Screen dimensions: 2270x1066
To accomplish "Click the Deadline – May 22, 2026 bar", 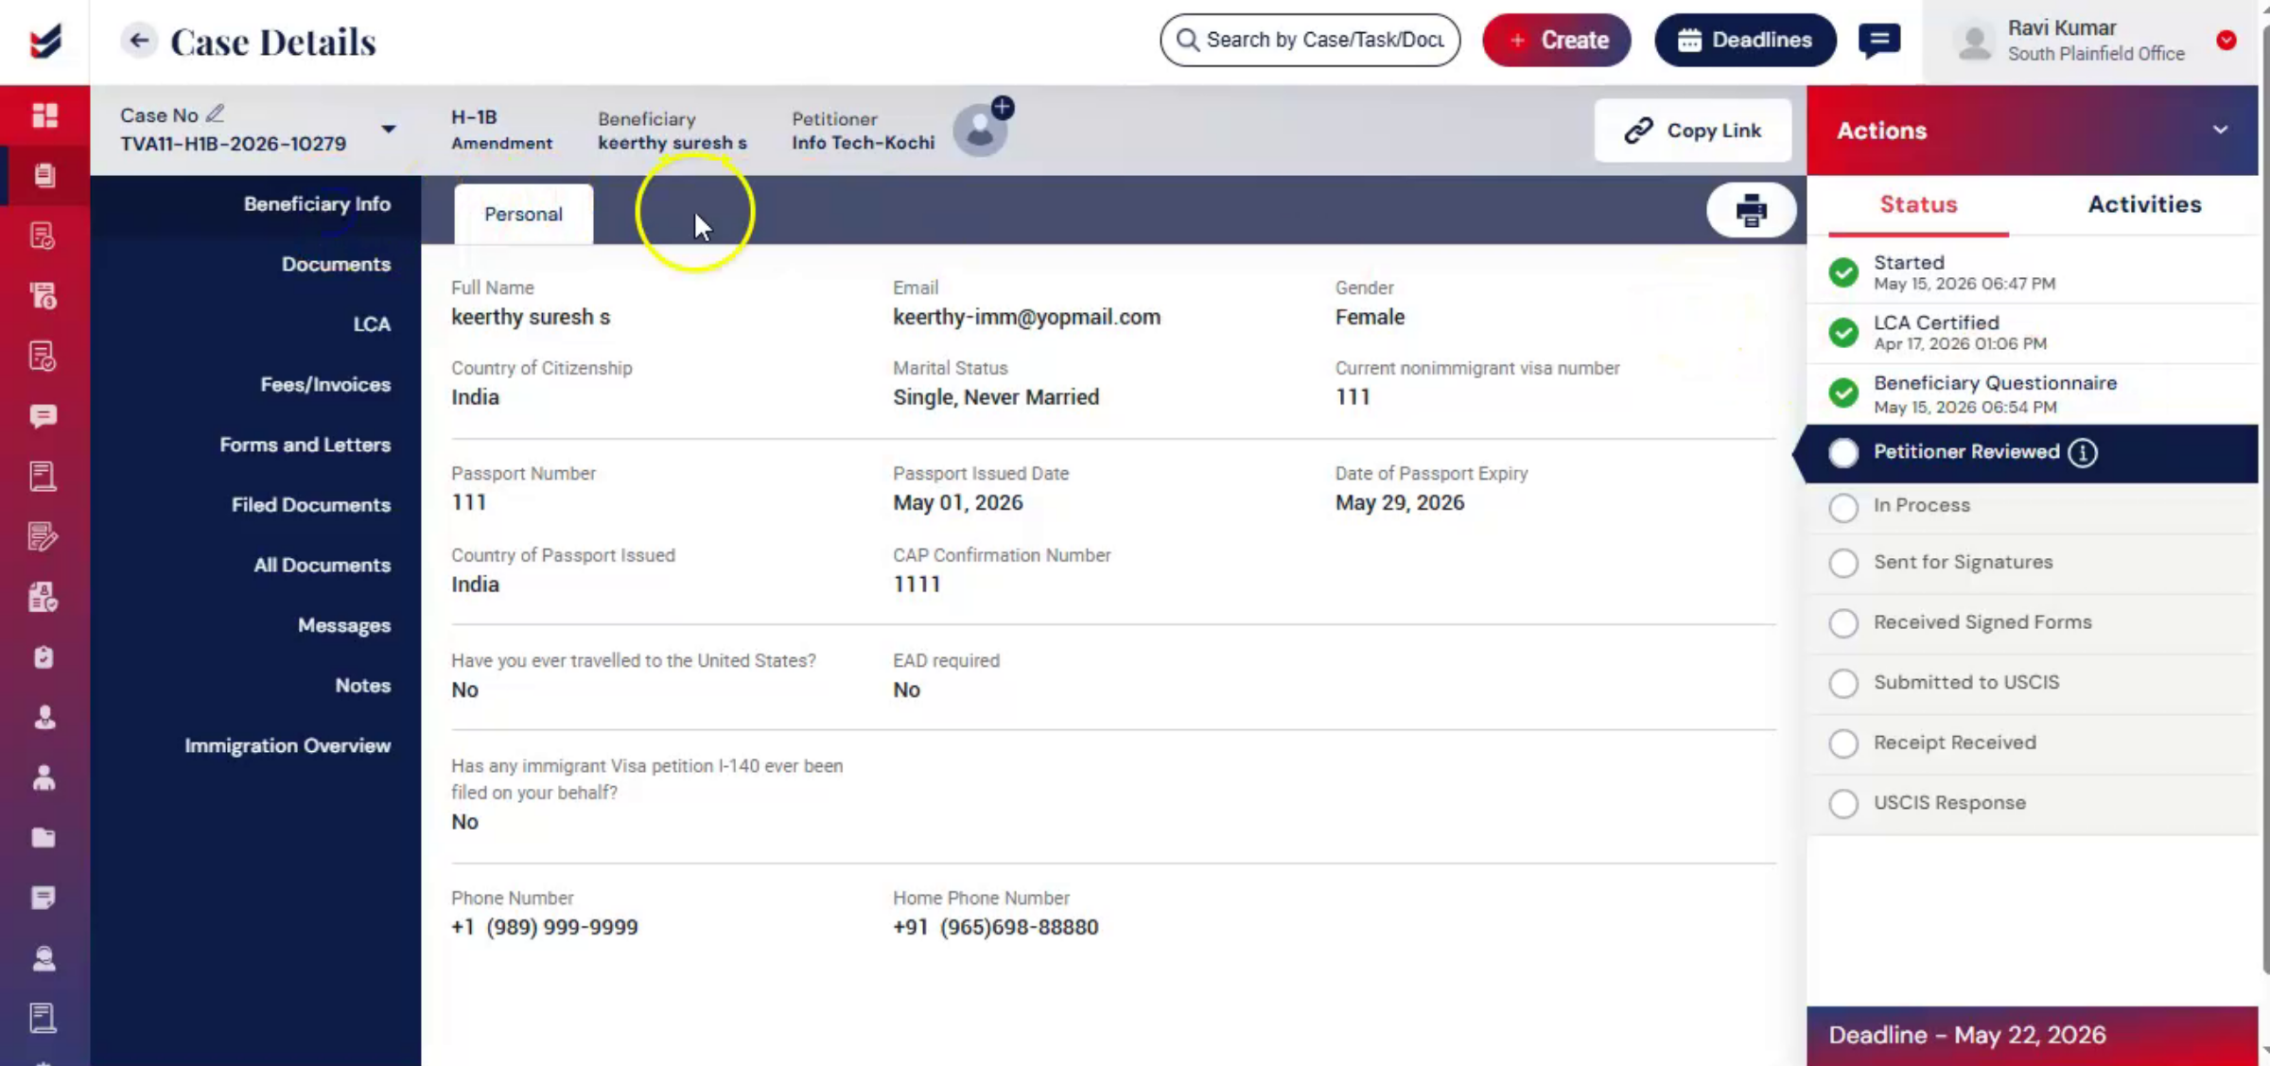I will click(2032, 1035).
